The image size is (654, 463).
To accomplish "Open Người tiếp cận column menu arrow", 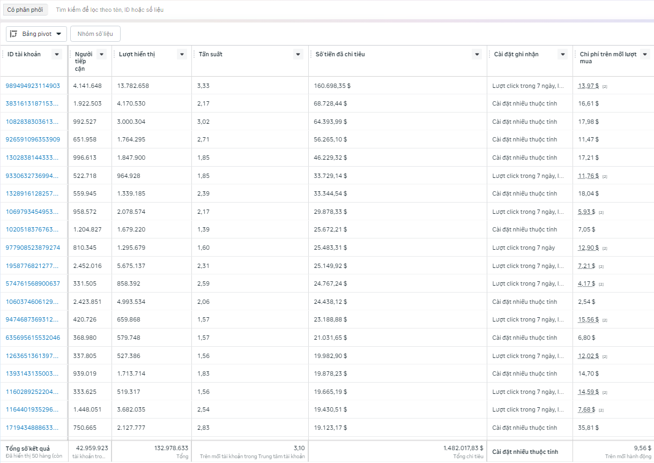I will pyautogui.click(x=101, y=54).
